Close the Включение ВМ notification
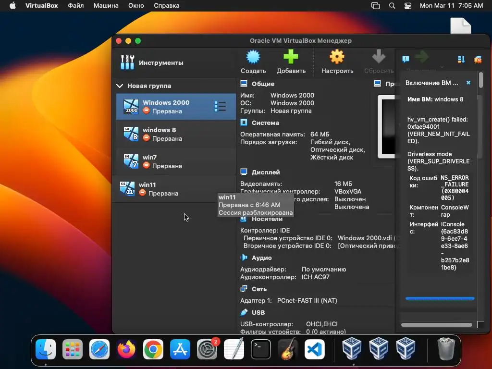Screen dimensions: 492x369 [468, 83]
